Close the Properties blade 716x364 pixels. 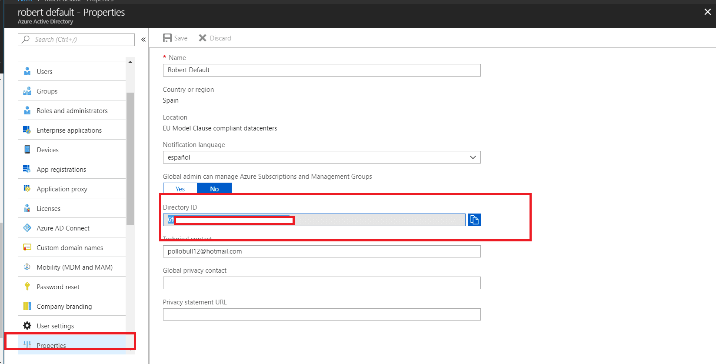pos(708,12)
